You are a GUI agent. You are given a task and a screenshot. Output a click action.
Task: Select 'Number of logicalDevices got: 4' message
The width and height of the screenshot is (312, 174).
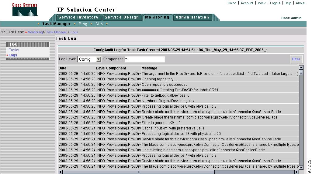click(x=168, y=101)
